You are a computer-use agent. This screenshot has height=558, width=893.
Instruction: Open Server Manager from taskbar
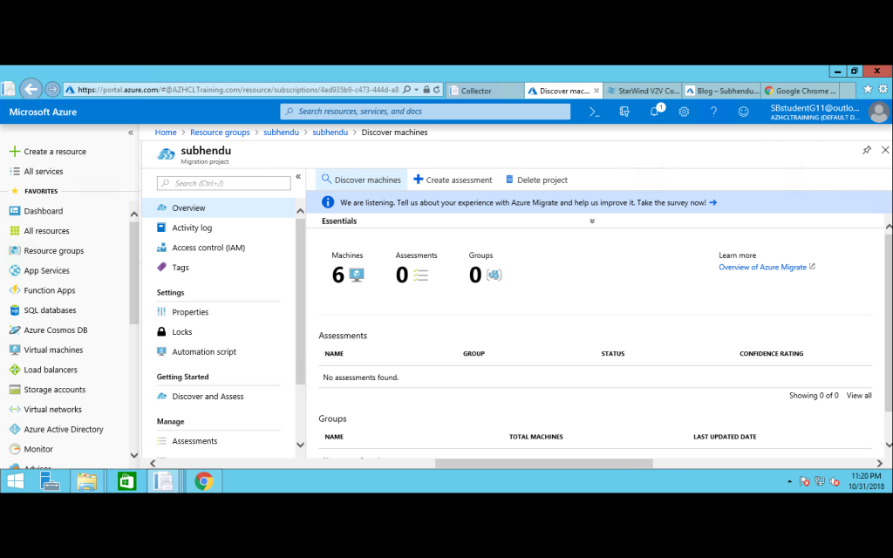pos(50,481)
